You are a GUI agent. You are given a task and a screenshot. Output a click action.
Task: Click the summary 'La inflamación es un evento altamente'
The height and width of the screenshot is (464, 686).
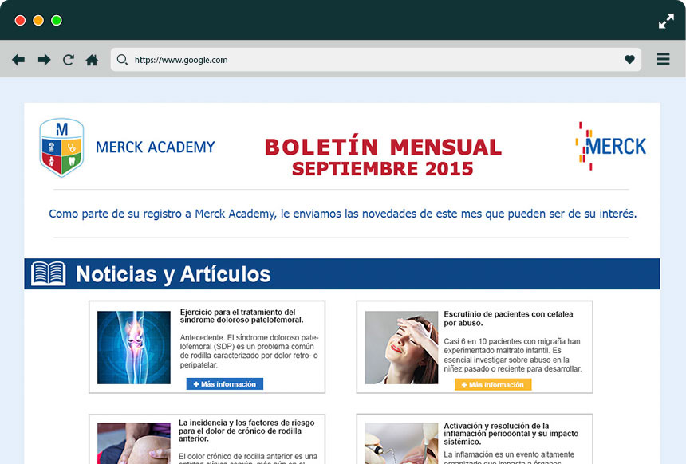point(509,458)
